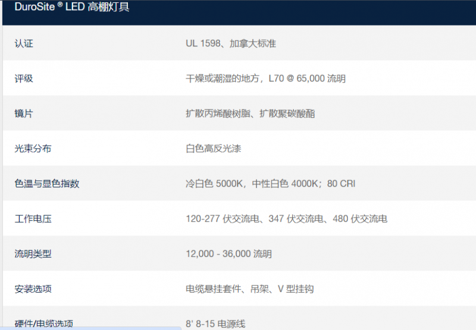476x330 pixels.
Task: Click the value 电缆悬挂套件、吊架、V 型挂钩
Action: coord(249,289)
